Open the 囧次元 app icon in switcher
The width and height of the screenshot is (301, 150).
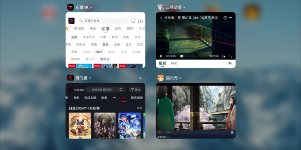(161, 78)
